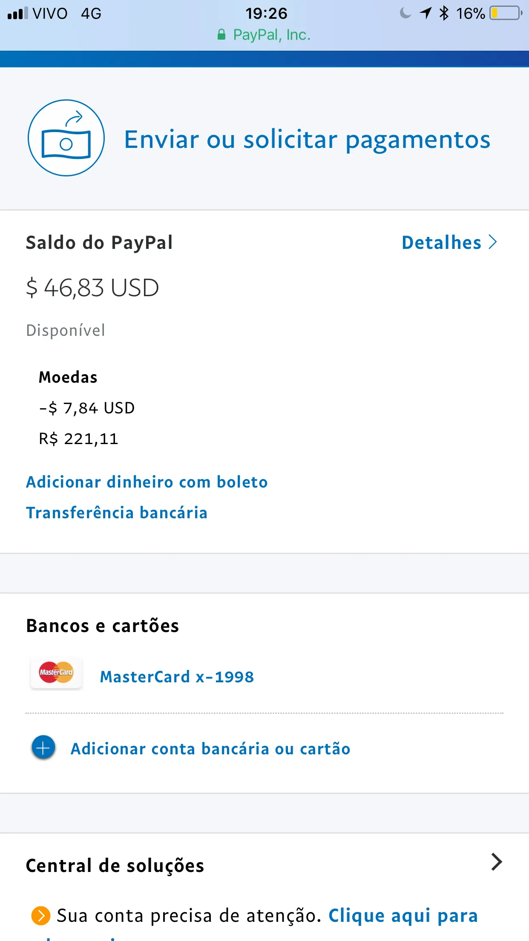
Task: Tap the MasterCard logo icon
Action: pos(56,673)
